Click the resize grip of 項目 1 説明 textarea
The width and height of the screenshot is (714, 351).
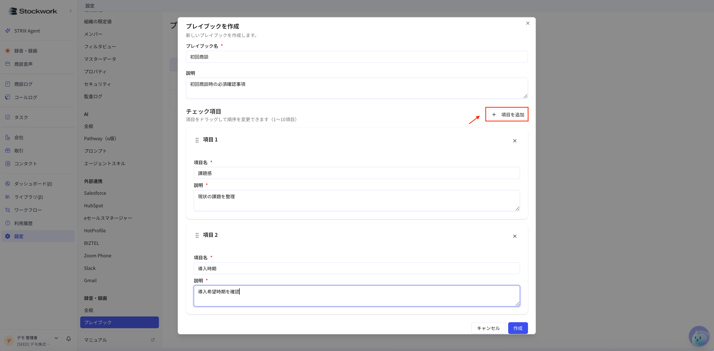click(x=517, y=209)
